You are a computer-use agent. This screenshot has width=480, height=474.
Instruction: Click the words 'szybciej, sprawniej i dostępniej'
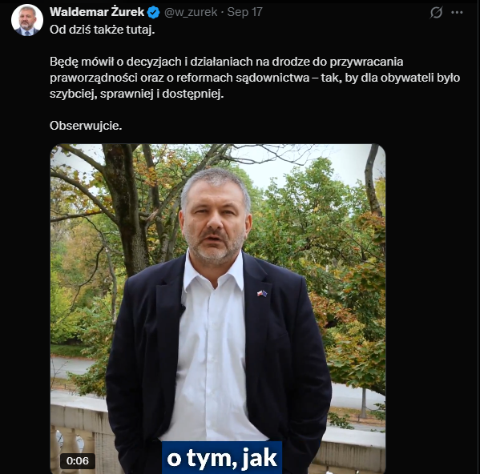(135, 94)
